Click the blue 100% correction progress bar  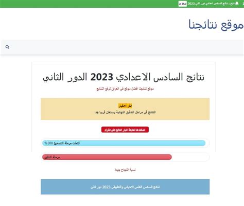click(124, 143)
